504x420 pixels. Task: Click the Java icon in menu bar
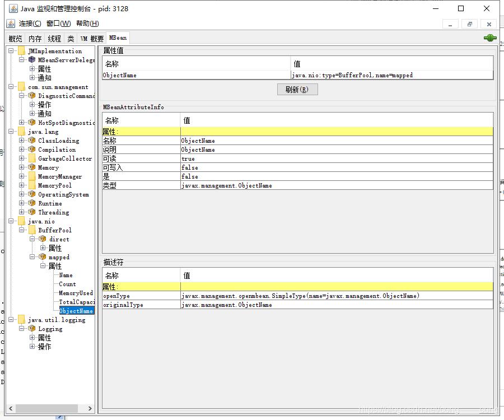[x=11, y=24]
